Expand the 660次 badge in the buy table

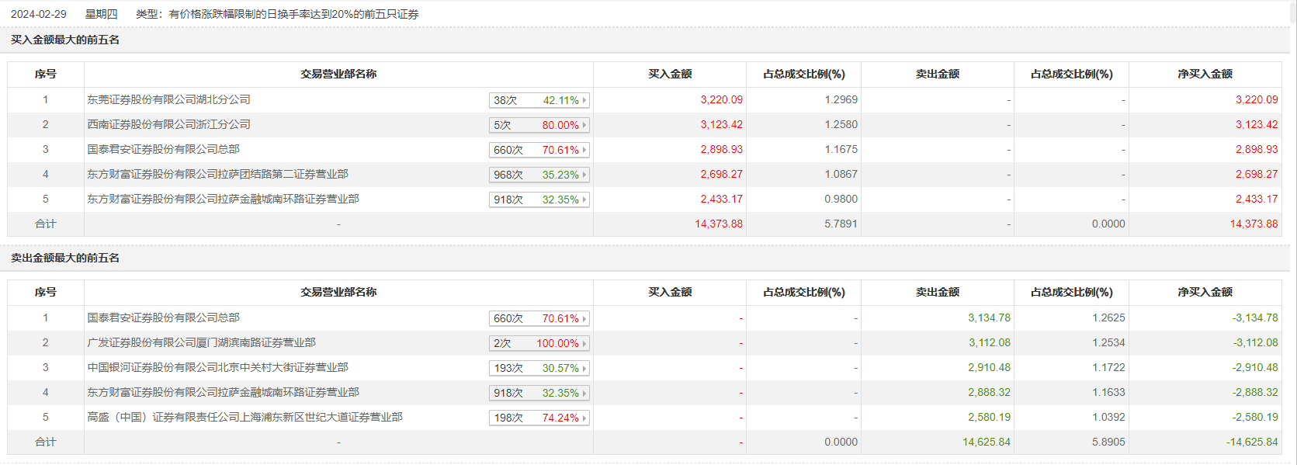(x=539, y=150)
